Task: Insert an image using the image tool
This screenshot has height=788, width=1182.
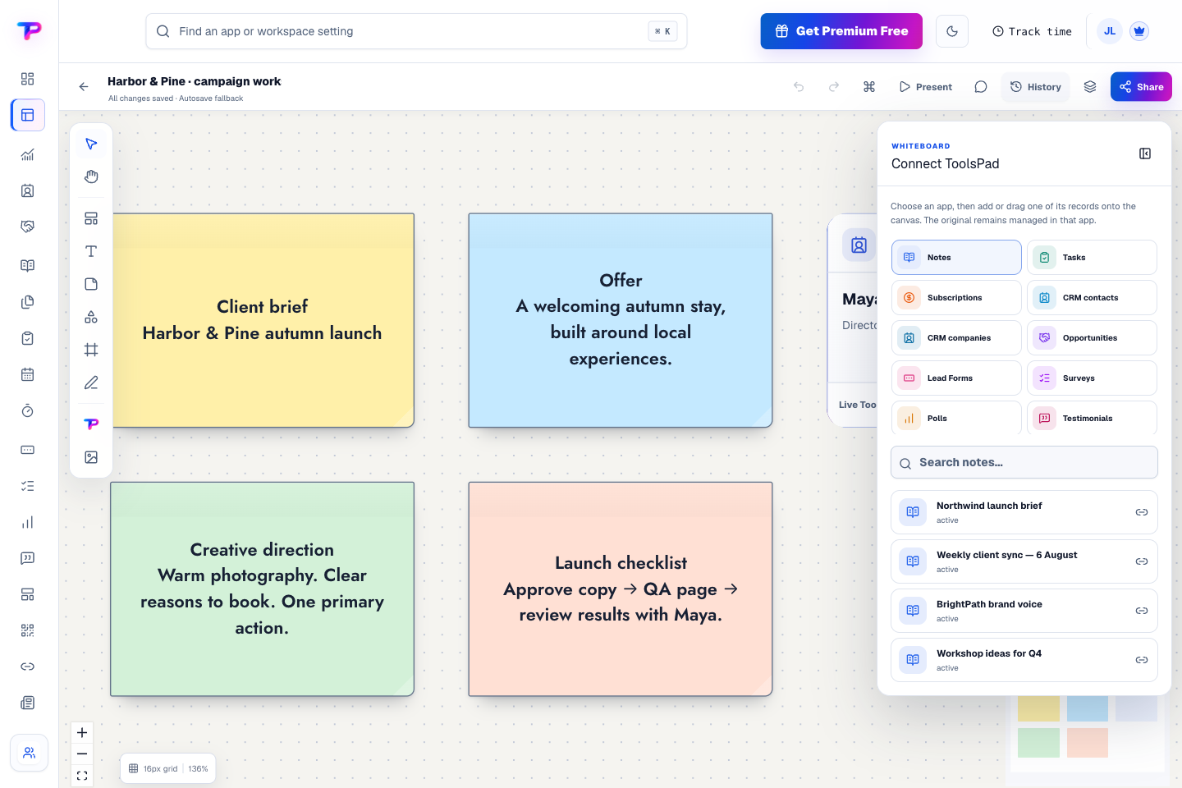Action: (91, 457)
